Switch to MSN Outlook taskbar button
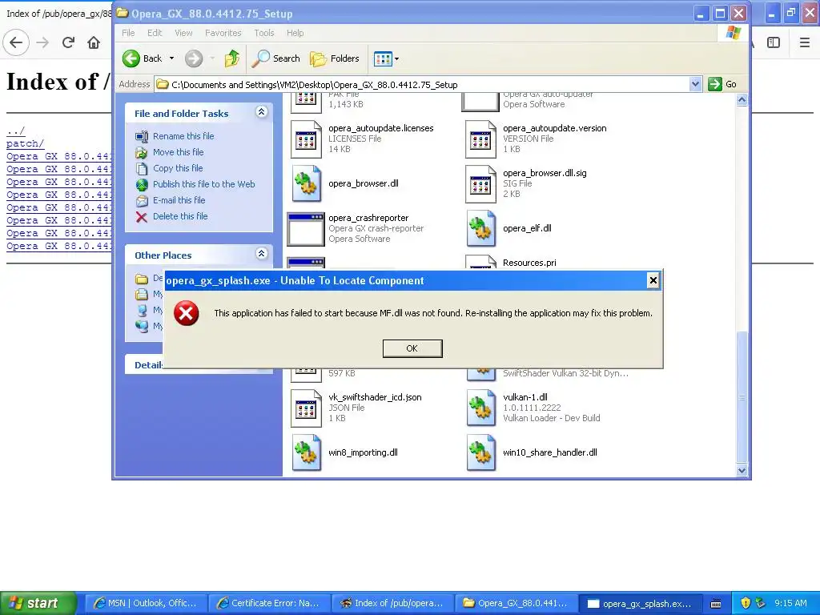 [145, 604]
